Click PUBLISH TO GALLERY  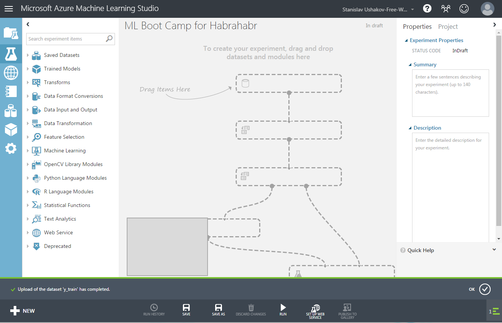[x=347, y=311]
